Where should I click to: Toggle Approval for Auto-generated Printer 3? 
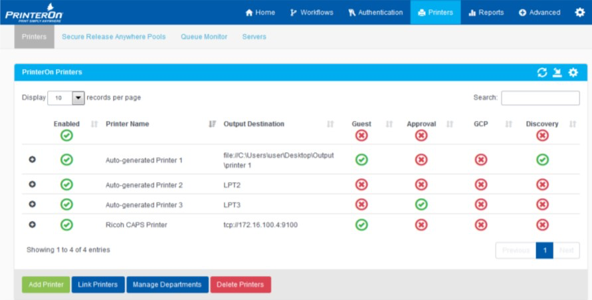421,204
